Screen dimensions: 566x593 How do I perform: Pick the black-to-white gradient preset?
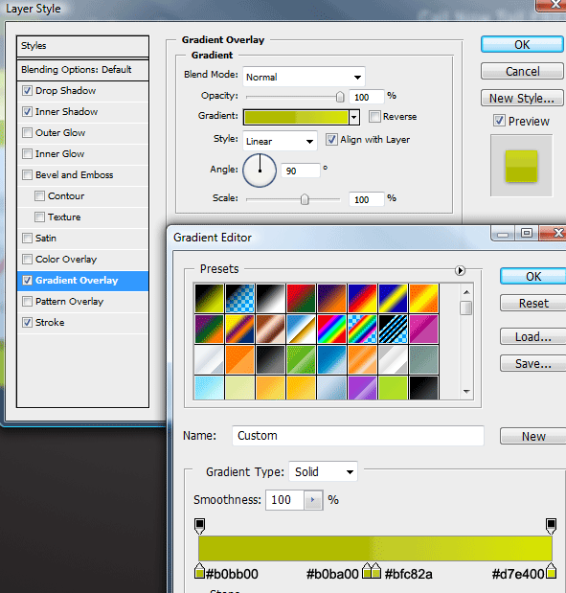coord(270,298)
